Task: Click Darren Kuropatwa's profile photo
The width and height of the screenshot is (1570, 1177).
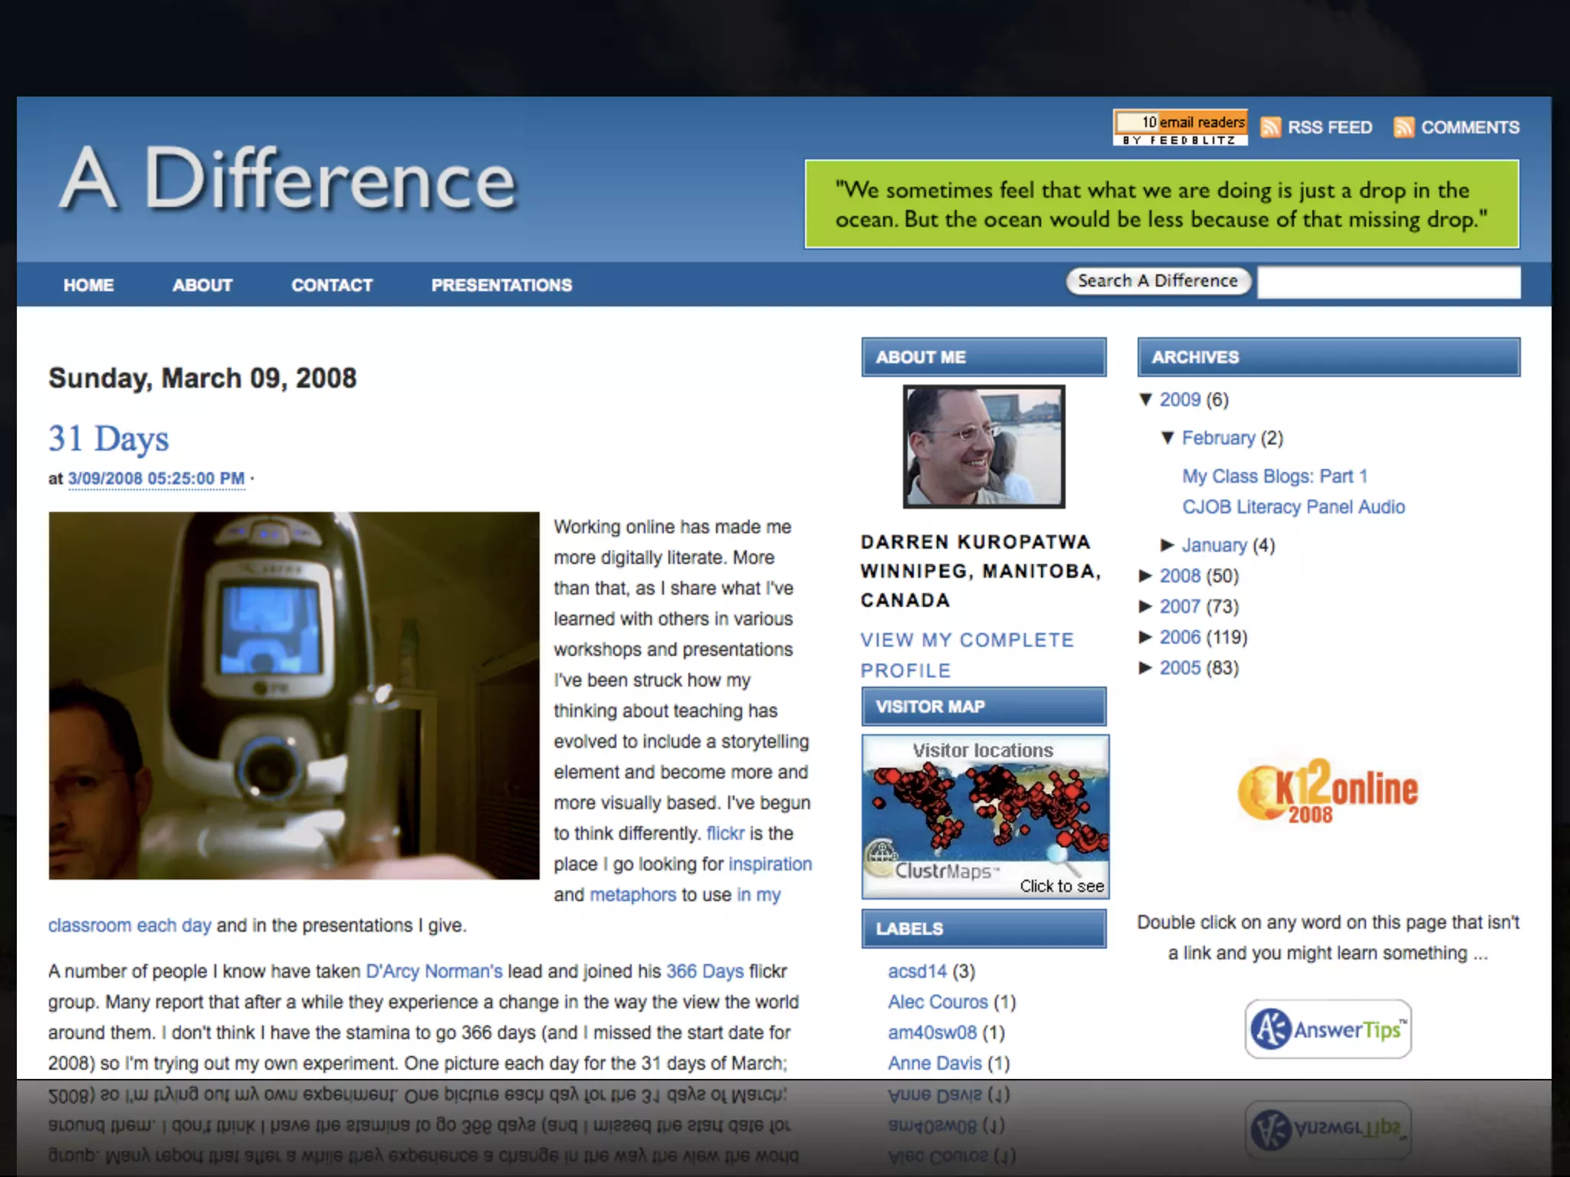Action: [984, 447]
